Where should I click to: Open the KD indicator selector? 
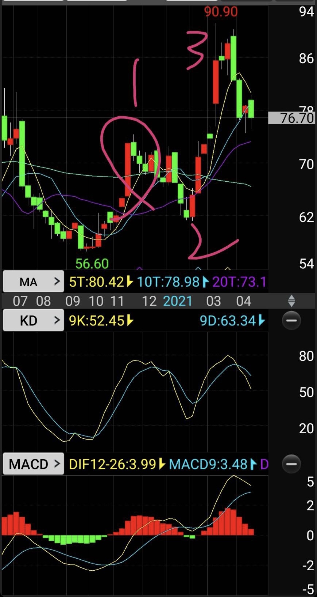(33, 321)
